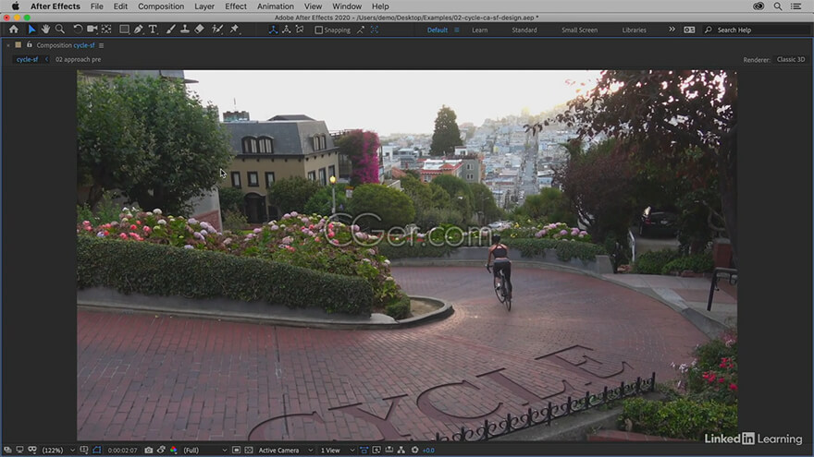Select the Puppet Pin tool

coord(234,30)
